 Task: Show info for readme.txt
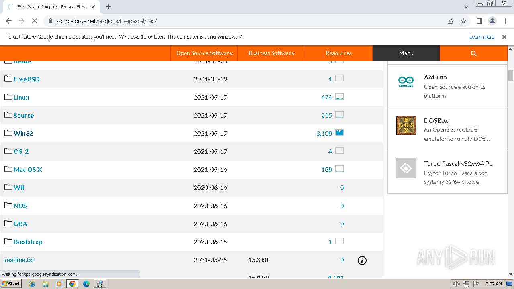coord(362,261)
